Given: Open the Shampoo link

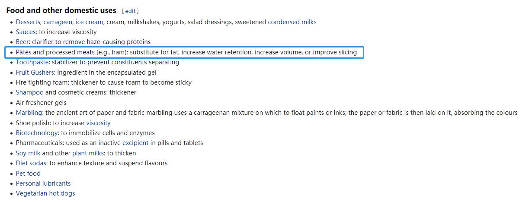Looking at the screenshot, I should point(29,92).
